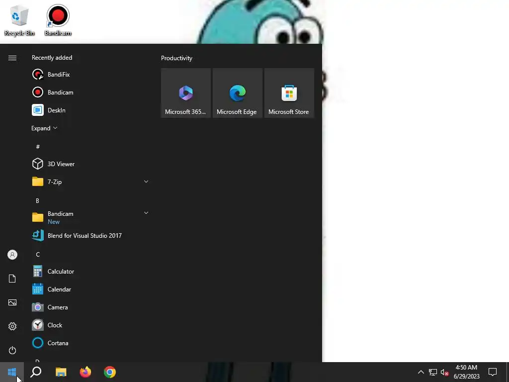Select Bandicam desktop shortcut
The height and width of the screenshot is (382, 509).
point(58,20)
